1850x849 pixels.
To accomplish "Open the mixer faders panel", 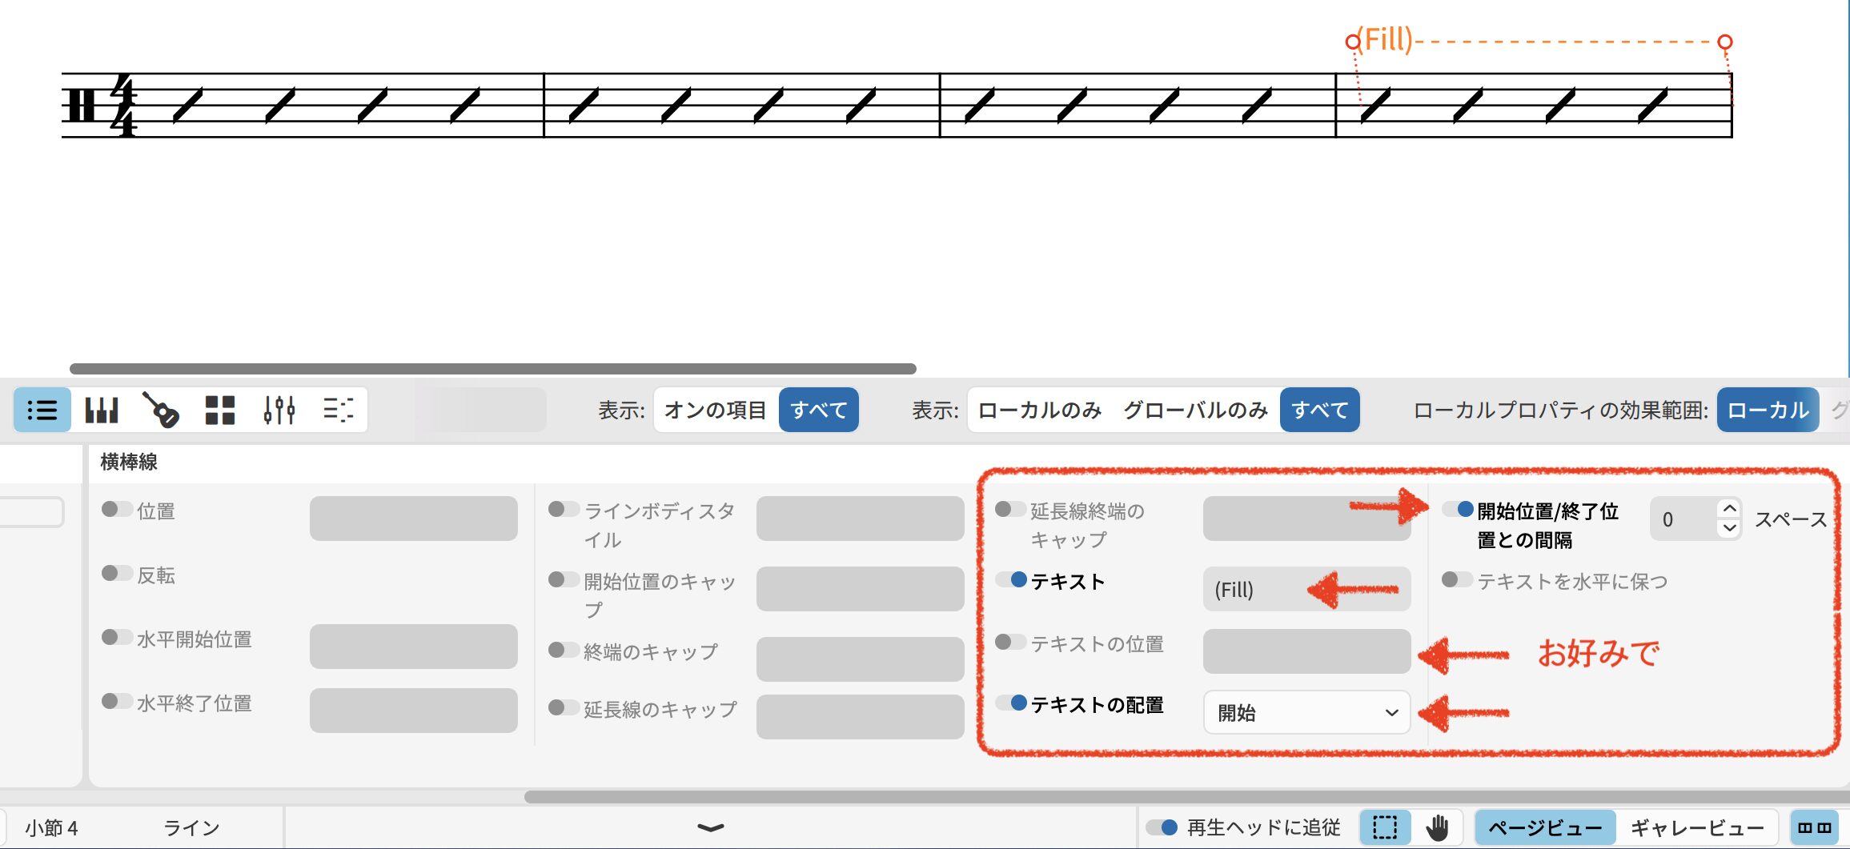I will coord(279,410).
